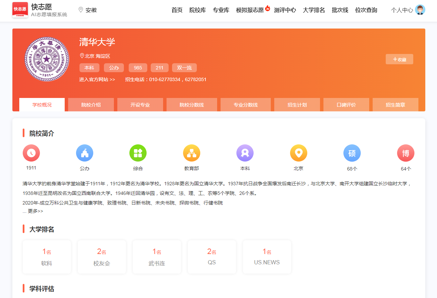Click the user avatar icon

pos(420,10)
